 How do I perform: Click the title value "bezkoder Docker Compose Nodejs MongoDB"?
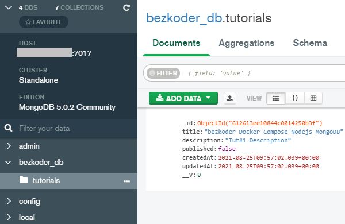274,132
